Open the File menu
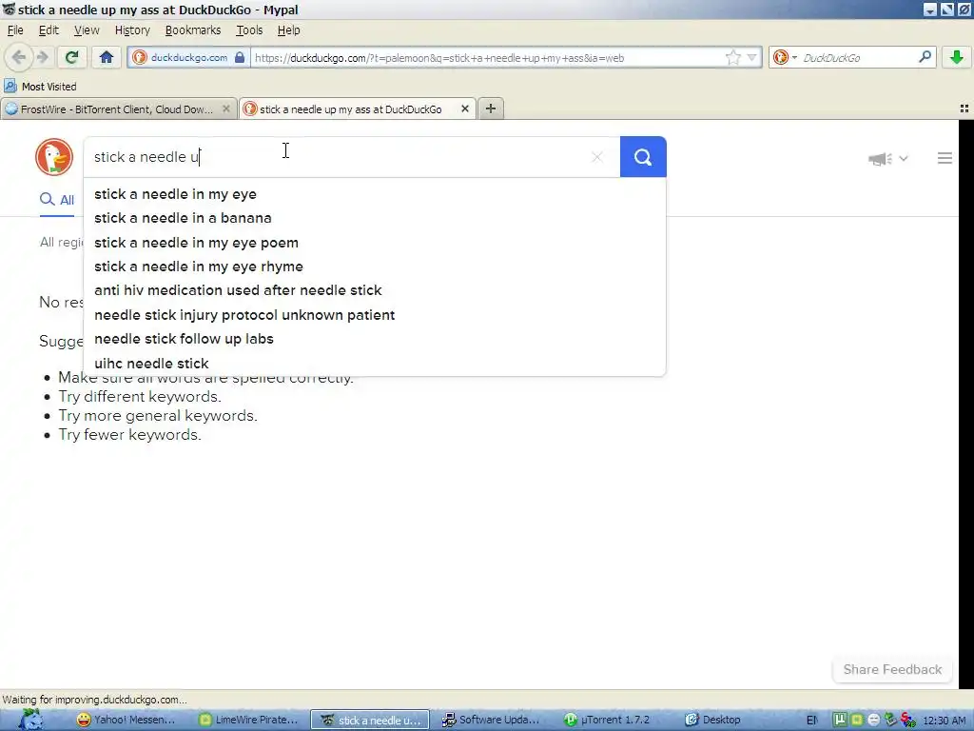This screenshot has width=974, height=731. pyautogui.click(x=15, y=30)
